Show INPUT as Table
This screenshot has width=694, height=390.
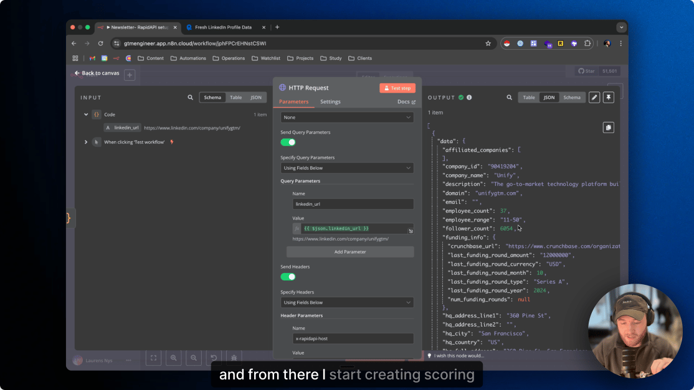pos(236,98)
